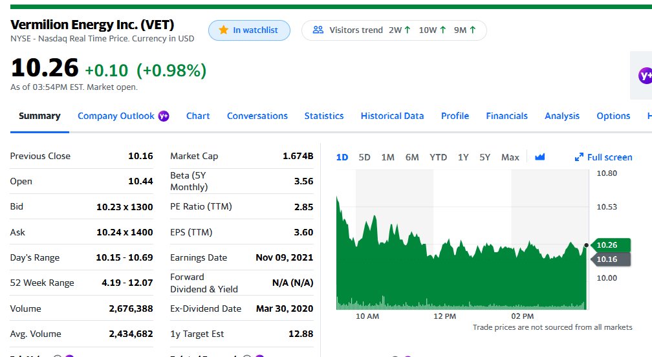Click the 10 AM label on chart axis
The width and height of the screenshot is (652, 357).
tap(367, 316)
